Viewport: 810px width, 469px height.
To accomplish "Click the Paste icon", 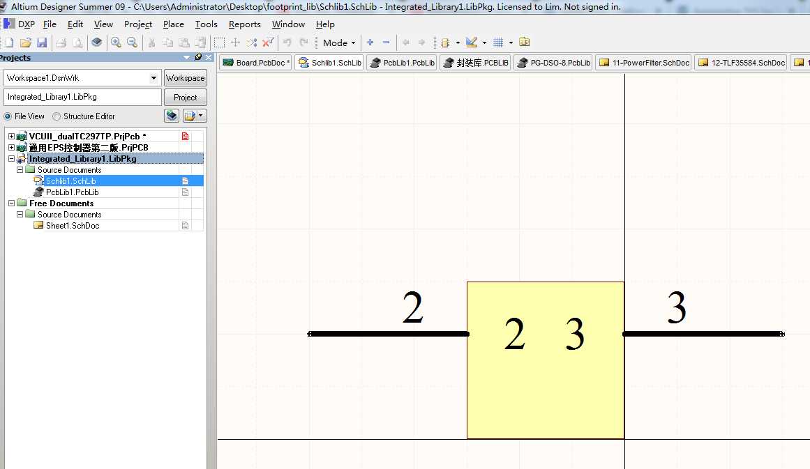I will click(x=184, y=43).
